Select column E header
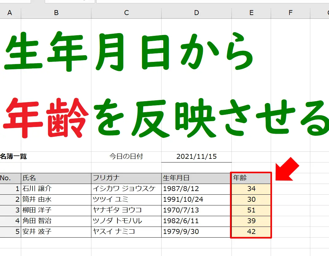Image resolution: width=329 pixels, height=256 pixels. click(x=251, y=13)
